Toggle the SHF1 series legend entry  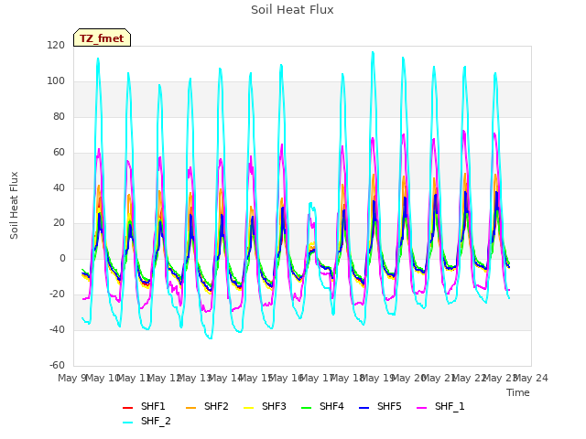tap(144, 406)
